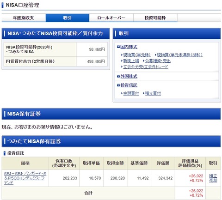Open the 公募増資・売出 link
Screen dimensions: 222x200
click(x=158, y=61)
